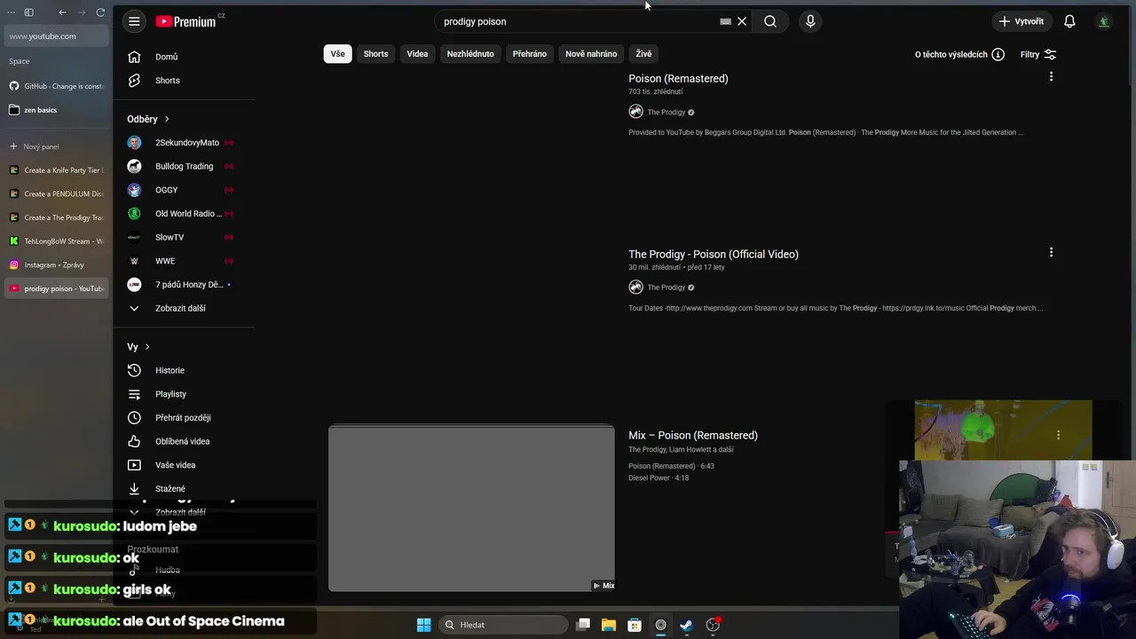
Task: Expand the Odběry section chevron
Action: [x=166, y=119]
